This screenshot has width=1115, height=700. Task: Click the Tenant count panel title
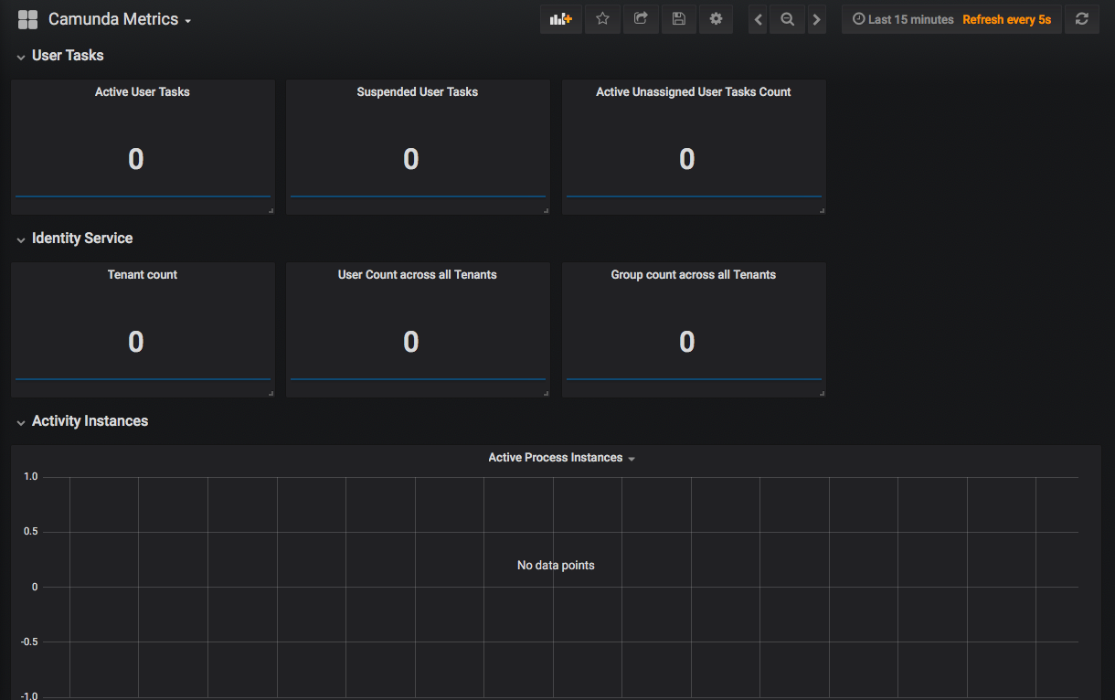[x=143, y=274]
